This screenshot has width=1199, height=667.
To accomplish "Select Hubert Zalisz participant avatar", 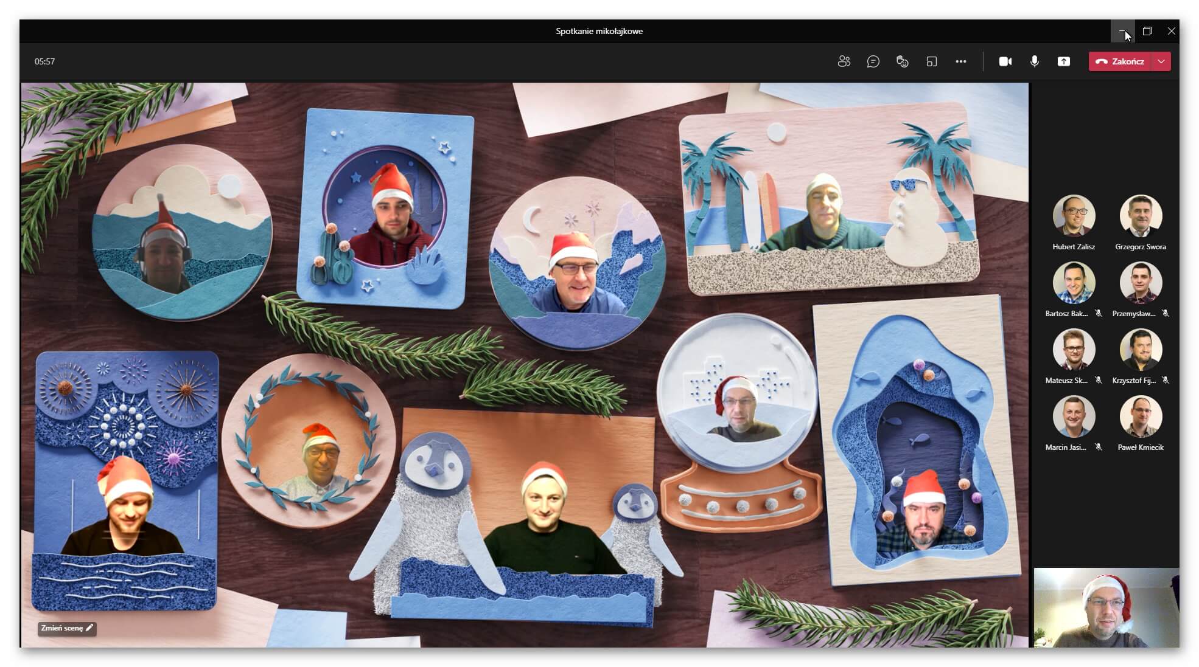I will pyautogui.click(x=1074, y=215).
